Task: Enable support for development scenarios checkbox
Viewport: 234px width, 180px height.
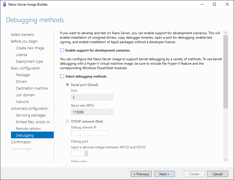Action: tap(62, 51)
